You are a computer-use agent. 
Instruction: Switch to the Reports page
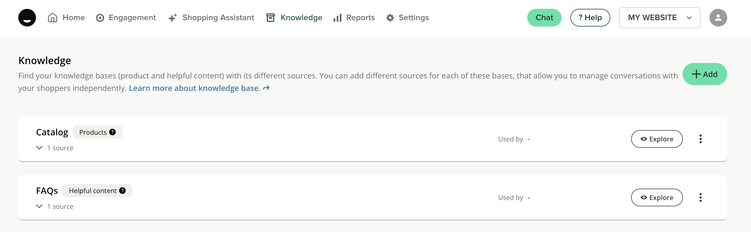pyautogui.click(x=354, y=18)
